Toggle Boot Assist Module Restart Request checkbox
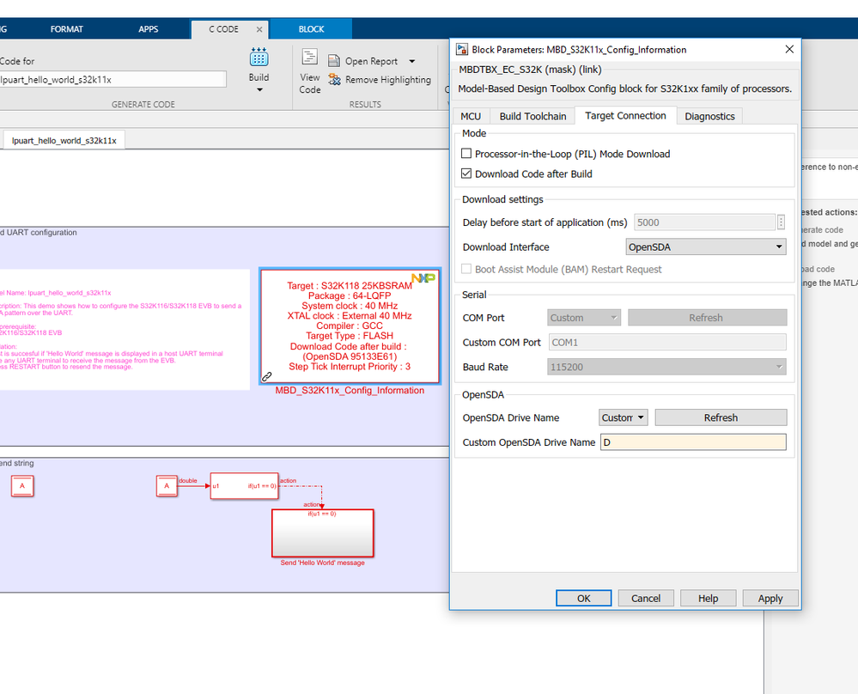The width and height of the screenshot is (858, 694). click(466, 269)
